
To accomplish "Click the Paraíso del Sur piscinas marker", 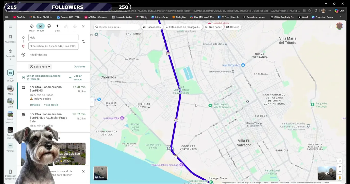I will click(181, 165).
